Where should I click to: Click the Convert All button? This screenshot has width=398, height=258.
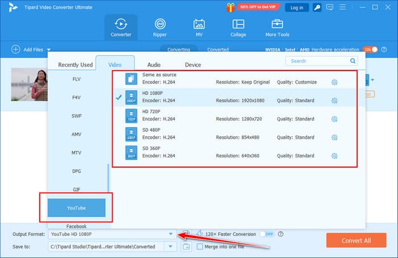(356, 240)
